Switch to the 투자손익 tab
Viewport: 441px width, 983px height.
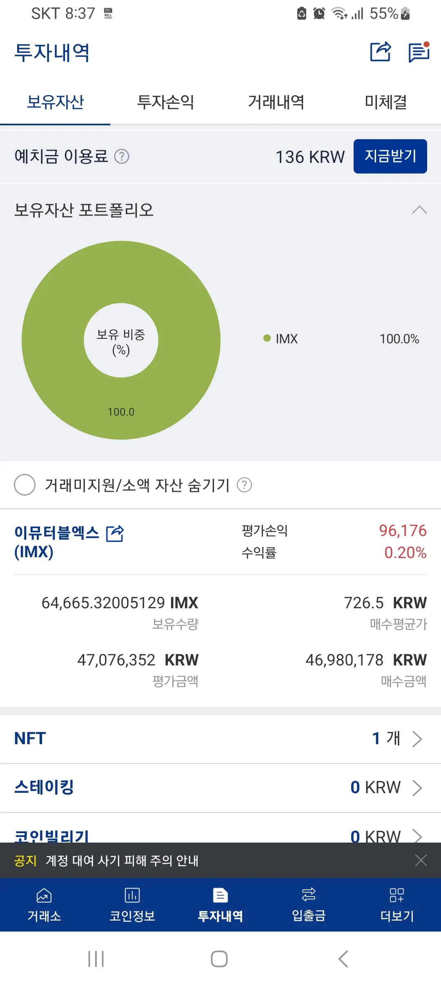[165, 102]
